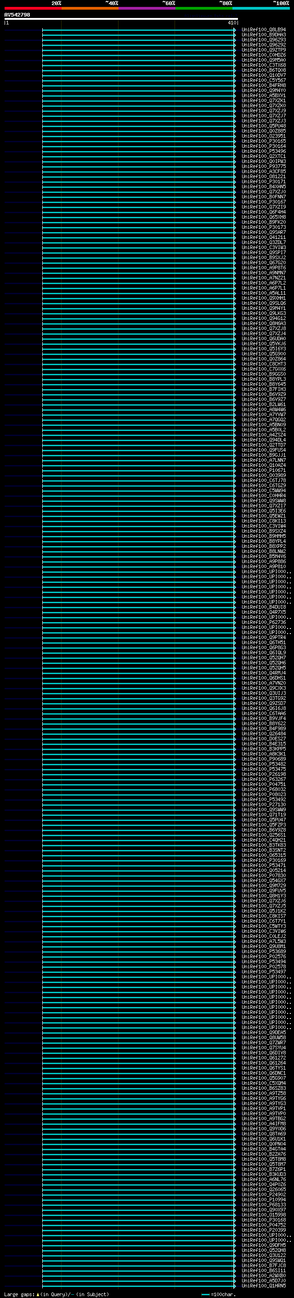This screenshot has height=1298, width=294.
Task: Select hit label UniRef100_P24902
Action: [263, 1194]
